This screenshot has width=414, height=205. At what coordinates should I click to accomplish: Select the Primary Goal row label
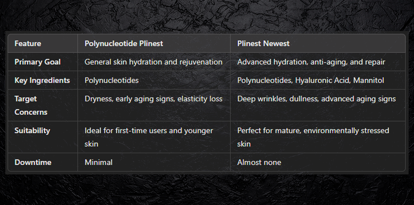tap(38, 62)
